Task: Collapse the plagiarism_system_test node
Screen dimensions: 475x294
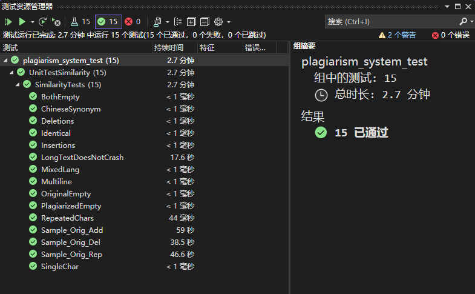Action: (5, 61)
